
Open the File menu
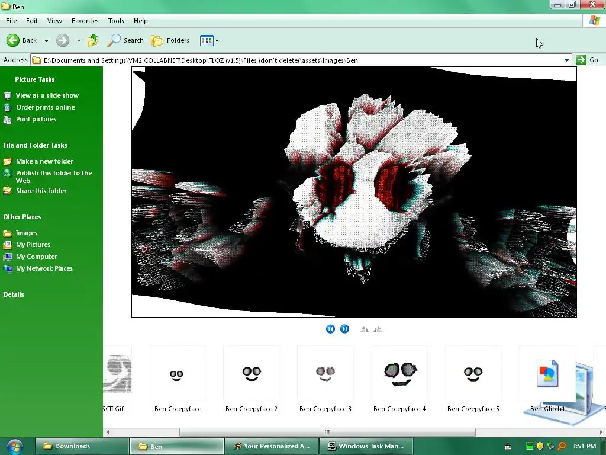(x=11, y=21)
